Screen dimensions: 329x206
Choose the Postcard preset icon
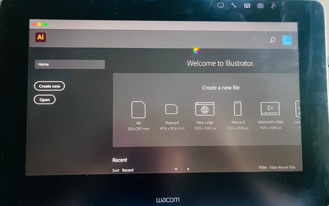(171, 109)
